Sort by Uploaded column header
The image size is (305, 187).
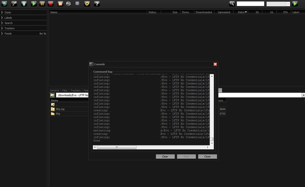224,12
